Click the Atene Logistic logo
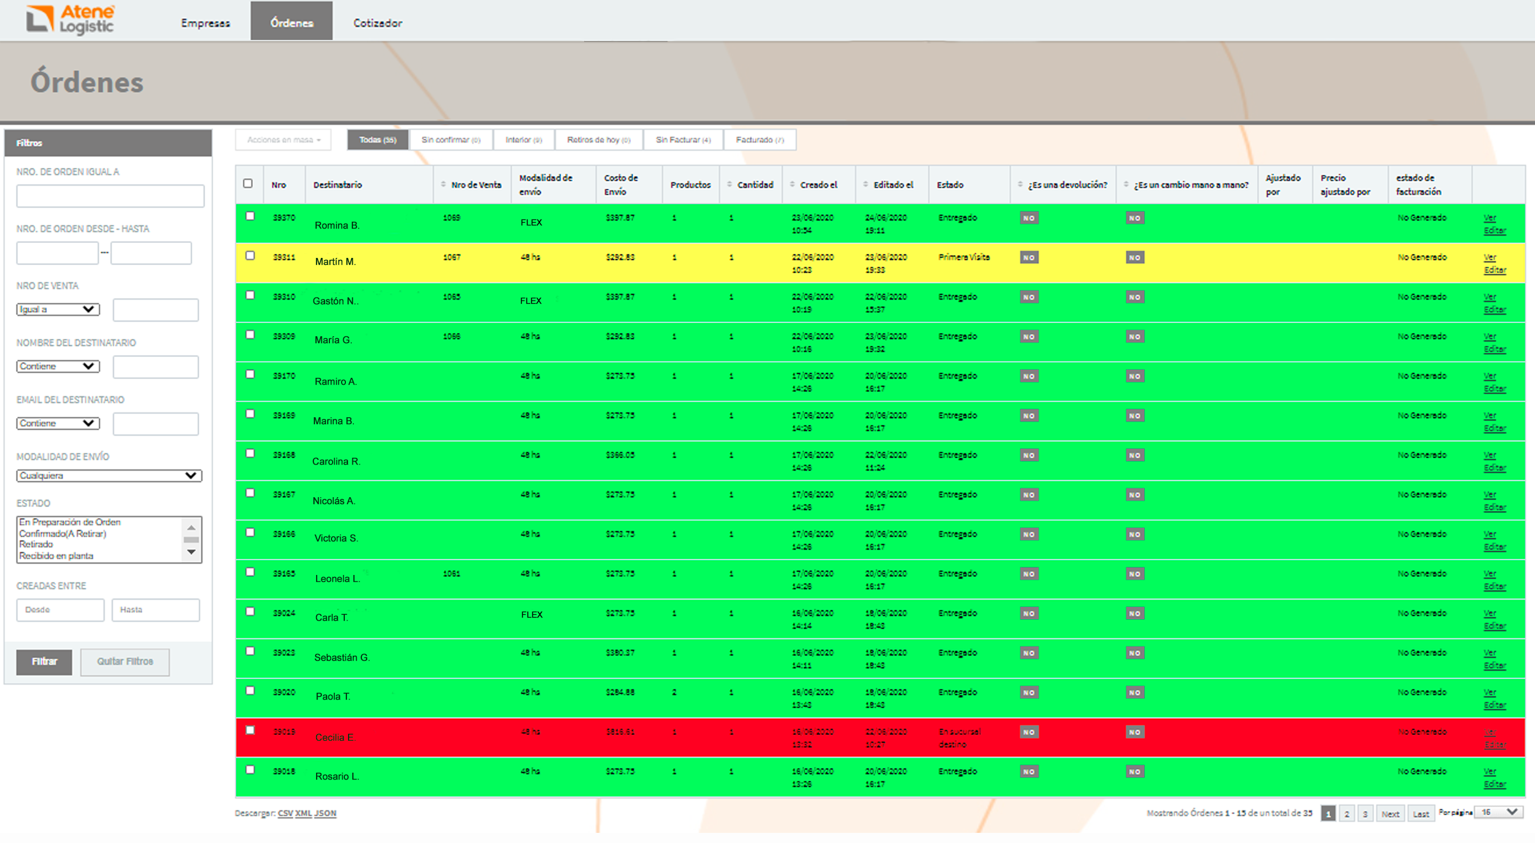The width and height of the screenshot is (1535, 843). click(70, 20)
